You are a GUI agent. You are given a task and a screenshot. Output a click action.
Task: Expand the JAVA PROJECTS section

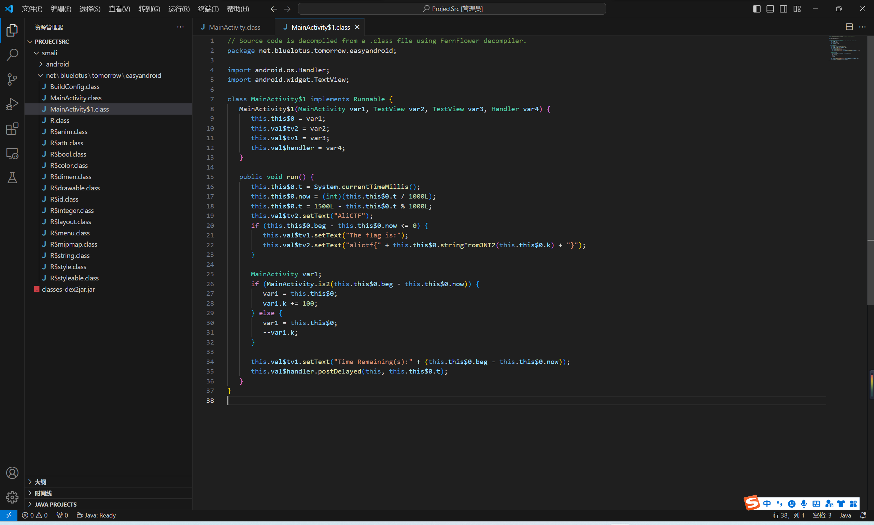[x=56, y=504]
